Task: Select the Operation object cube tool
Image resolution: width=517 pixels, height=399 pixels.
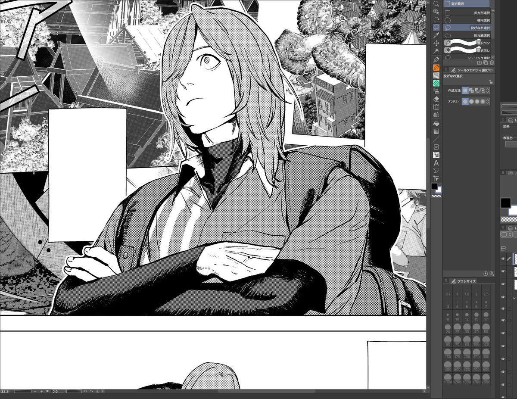Action: pyautogui.click(x=436, y=12)
